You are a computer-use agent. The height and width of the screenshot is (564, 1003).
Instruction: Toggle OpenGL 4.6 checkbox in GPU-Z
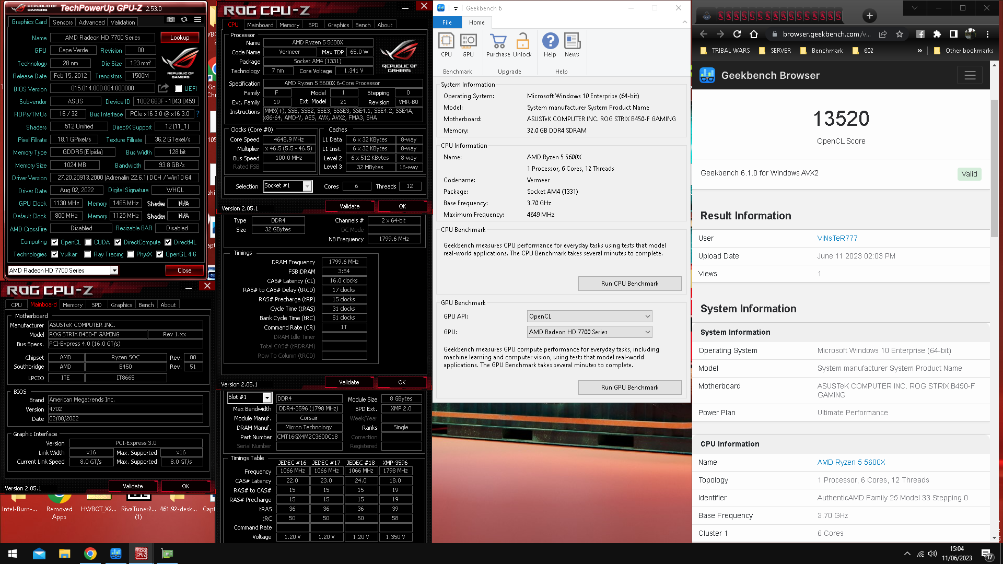point(160,254)
